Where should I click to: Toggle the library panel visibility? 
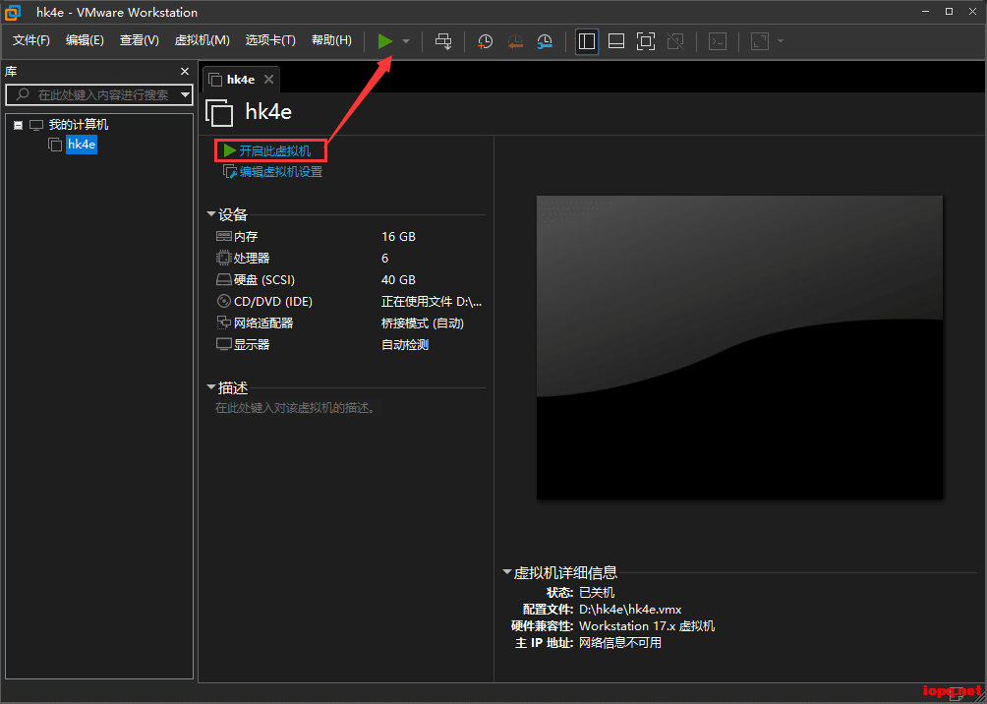(x=586, y=41)
